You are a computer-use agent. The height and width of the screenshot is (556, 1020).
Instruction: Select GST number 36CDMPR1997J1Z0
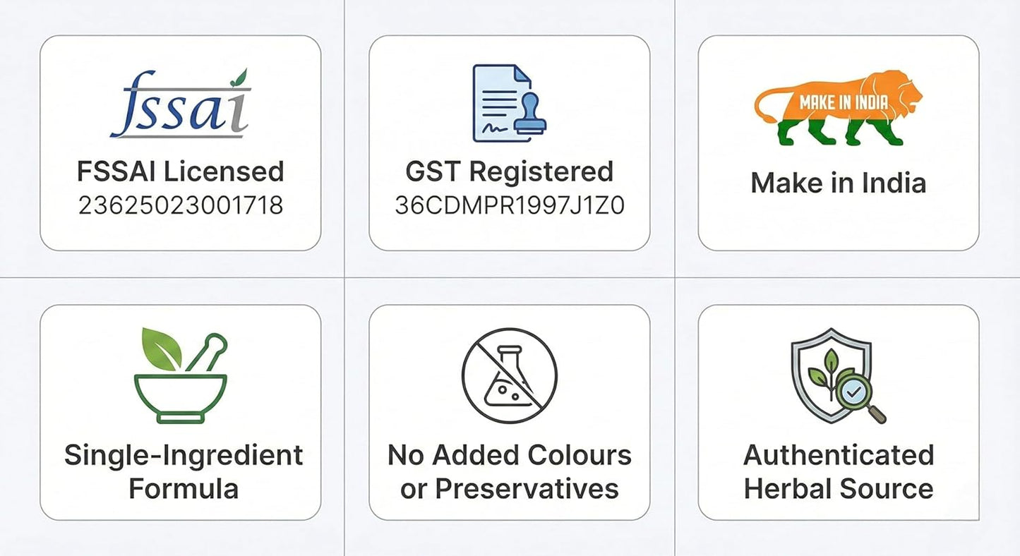click(x=509, y=205)
